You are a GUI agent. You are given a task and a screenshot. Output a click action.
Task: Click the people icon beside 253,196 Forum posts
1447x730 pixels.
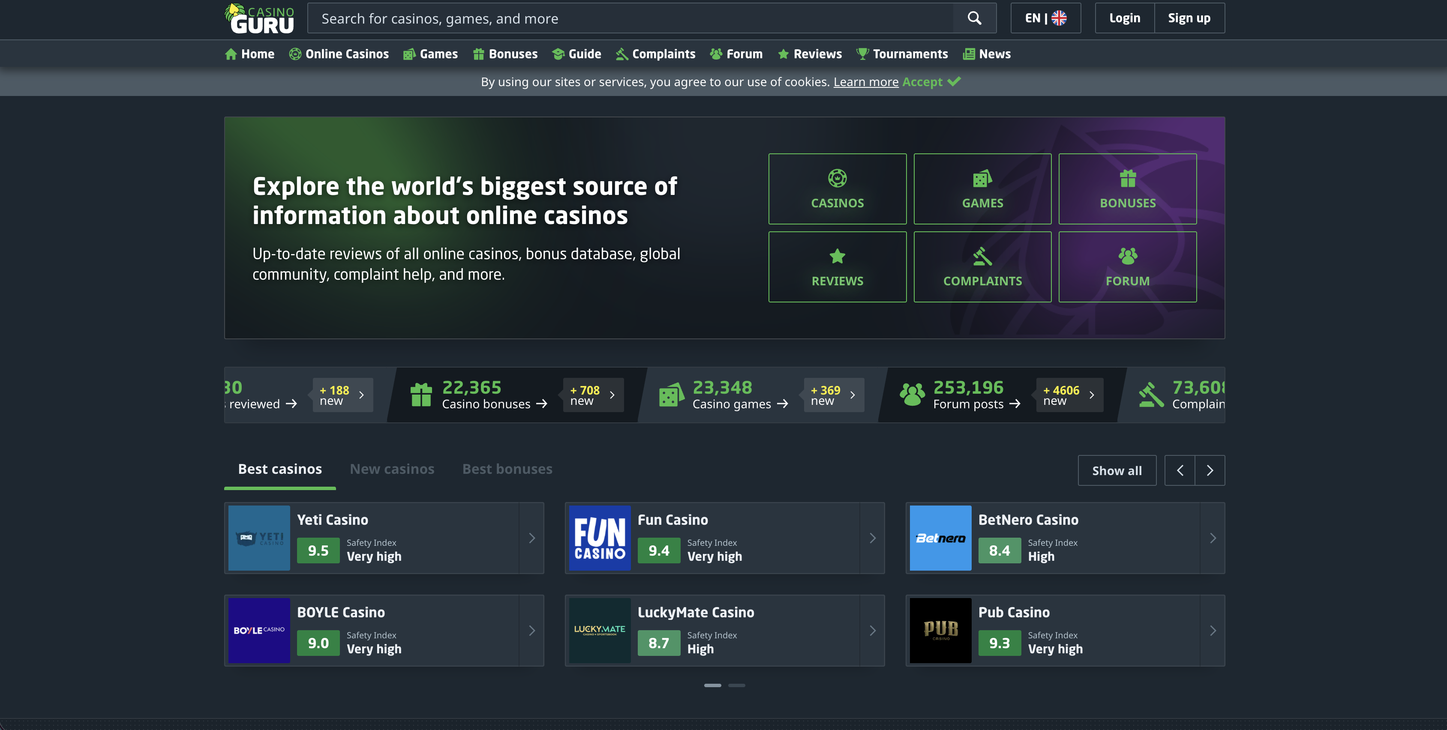coord(912,394)
